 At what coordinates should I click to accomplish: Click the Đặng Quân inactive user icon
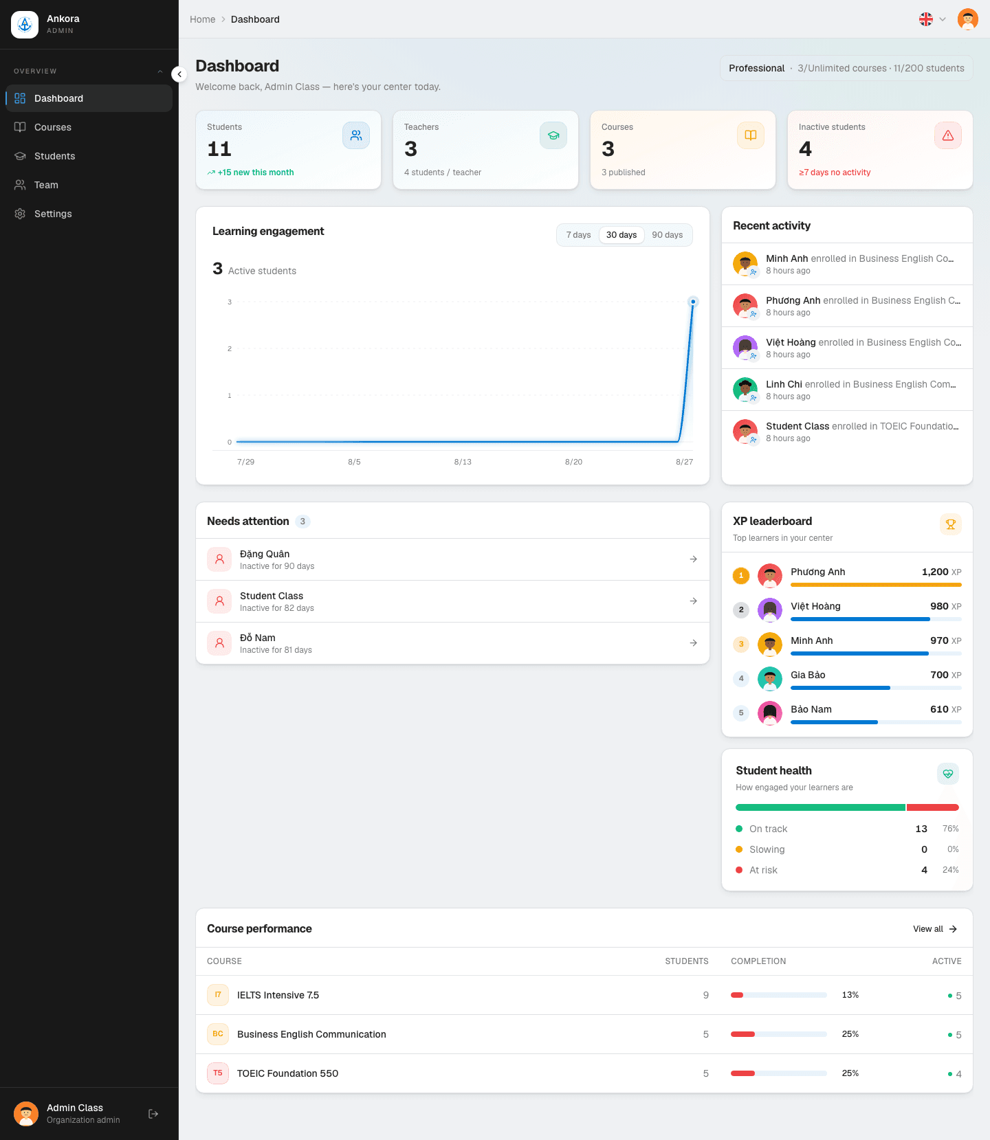[x=219, y=559]
